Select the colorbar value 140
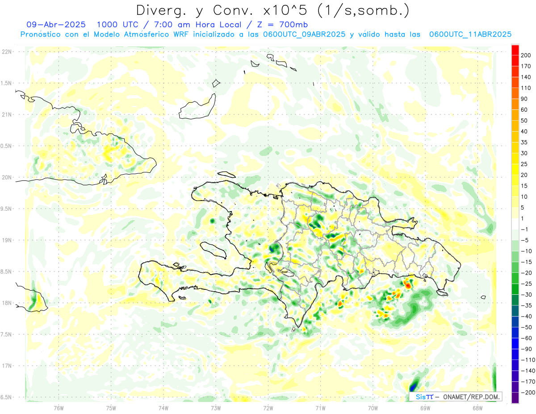Screen dimensions: 536x414 [x=526, y=77]
